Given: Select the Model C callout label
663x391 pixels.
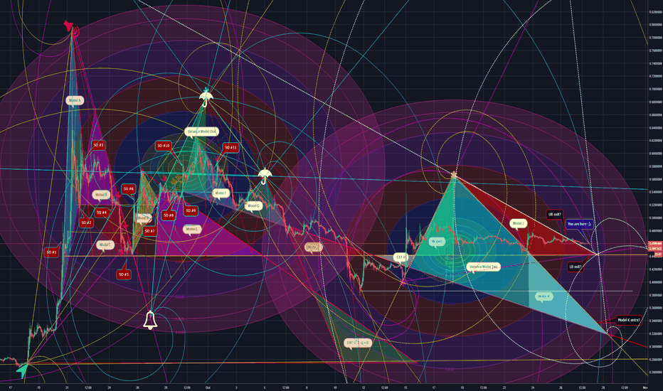Looking at the screenshot, I should [x=105, y=245].
